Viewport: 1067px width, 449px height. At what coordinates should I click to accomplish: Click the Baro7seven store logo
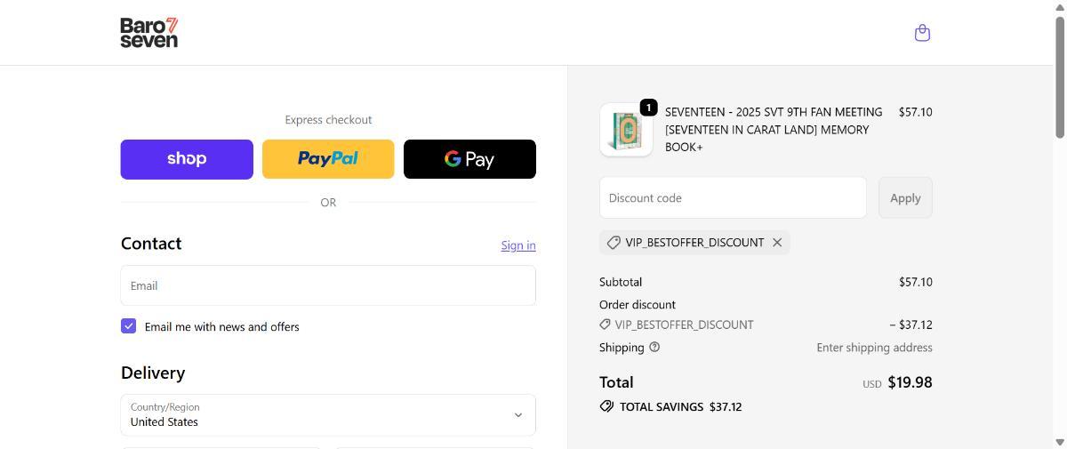[149, 33]
